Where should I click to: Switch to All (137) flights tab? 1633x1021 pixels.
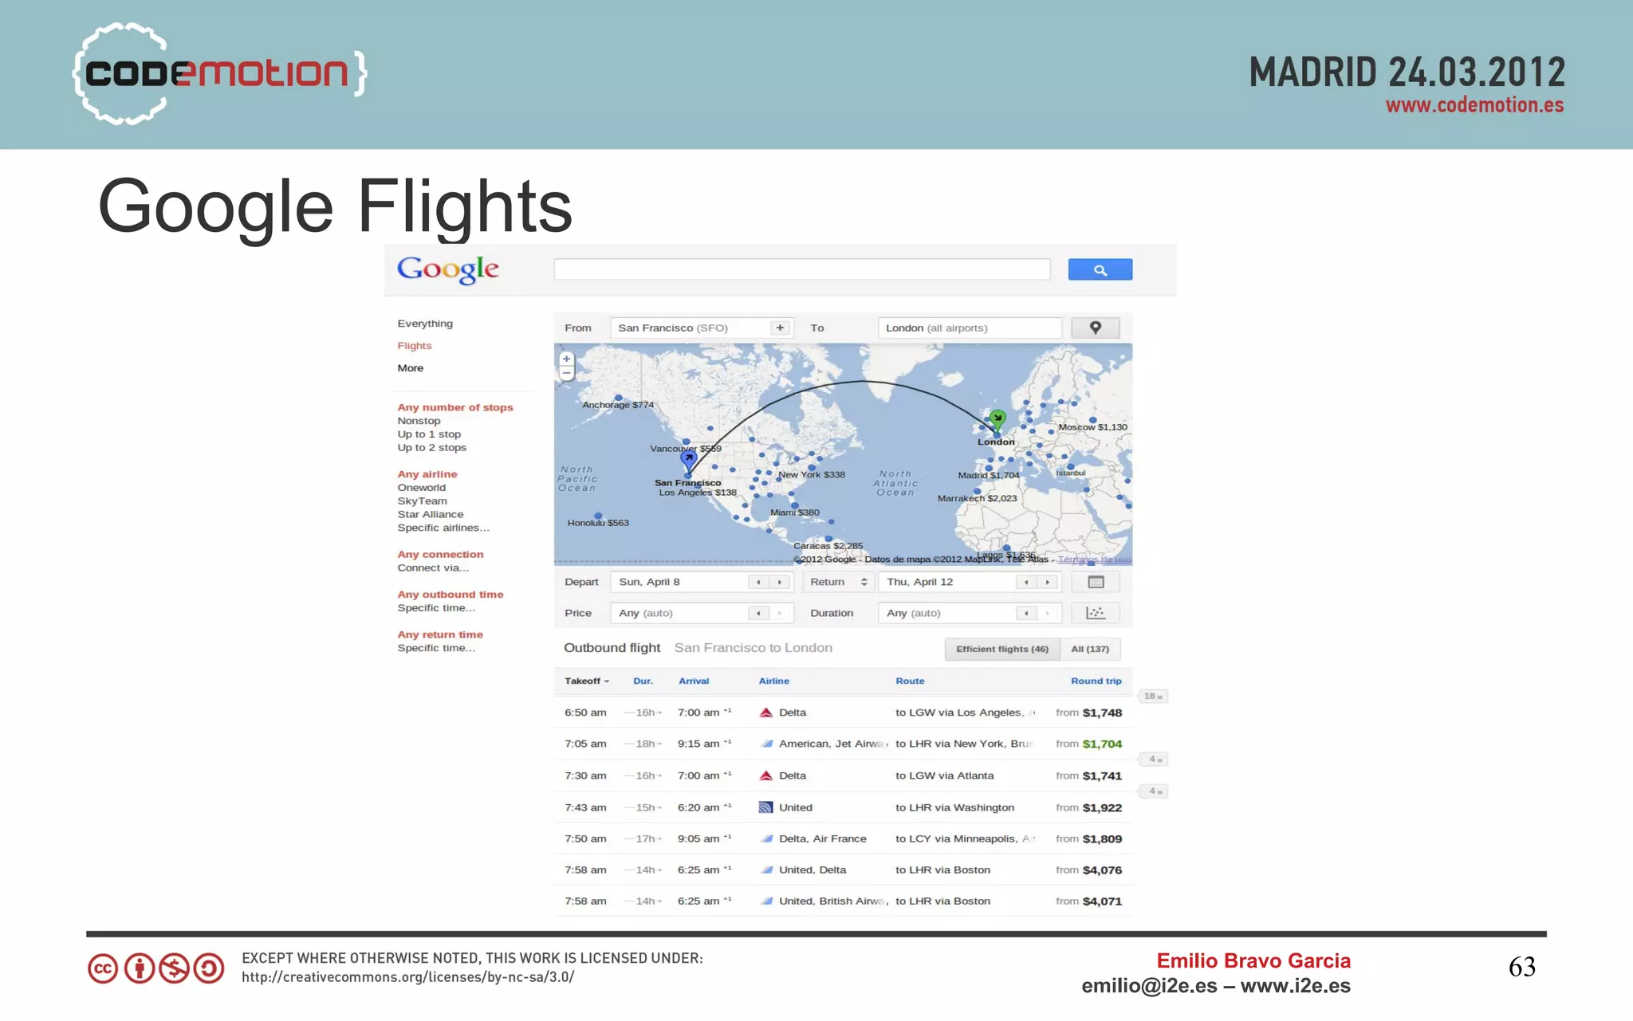1090,649
